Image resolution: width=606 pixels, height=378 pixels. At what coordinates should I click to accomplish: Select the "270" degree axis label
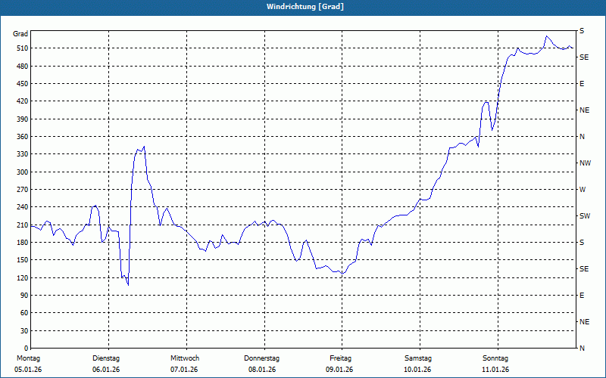[x=22, y=190]
